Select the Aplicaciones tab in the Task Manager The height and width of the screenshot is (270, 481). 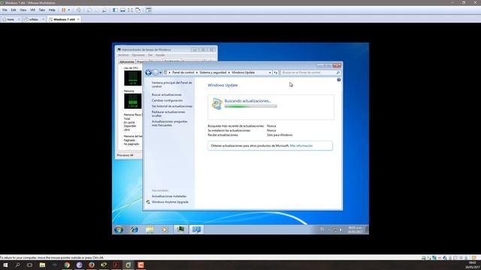tap(127, 61)
